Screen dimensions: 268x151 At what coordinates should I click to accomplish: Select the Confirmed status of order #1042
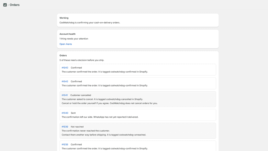76,81
